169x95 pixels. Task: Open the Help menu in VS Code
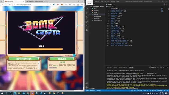118,1
